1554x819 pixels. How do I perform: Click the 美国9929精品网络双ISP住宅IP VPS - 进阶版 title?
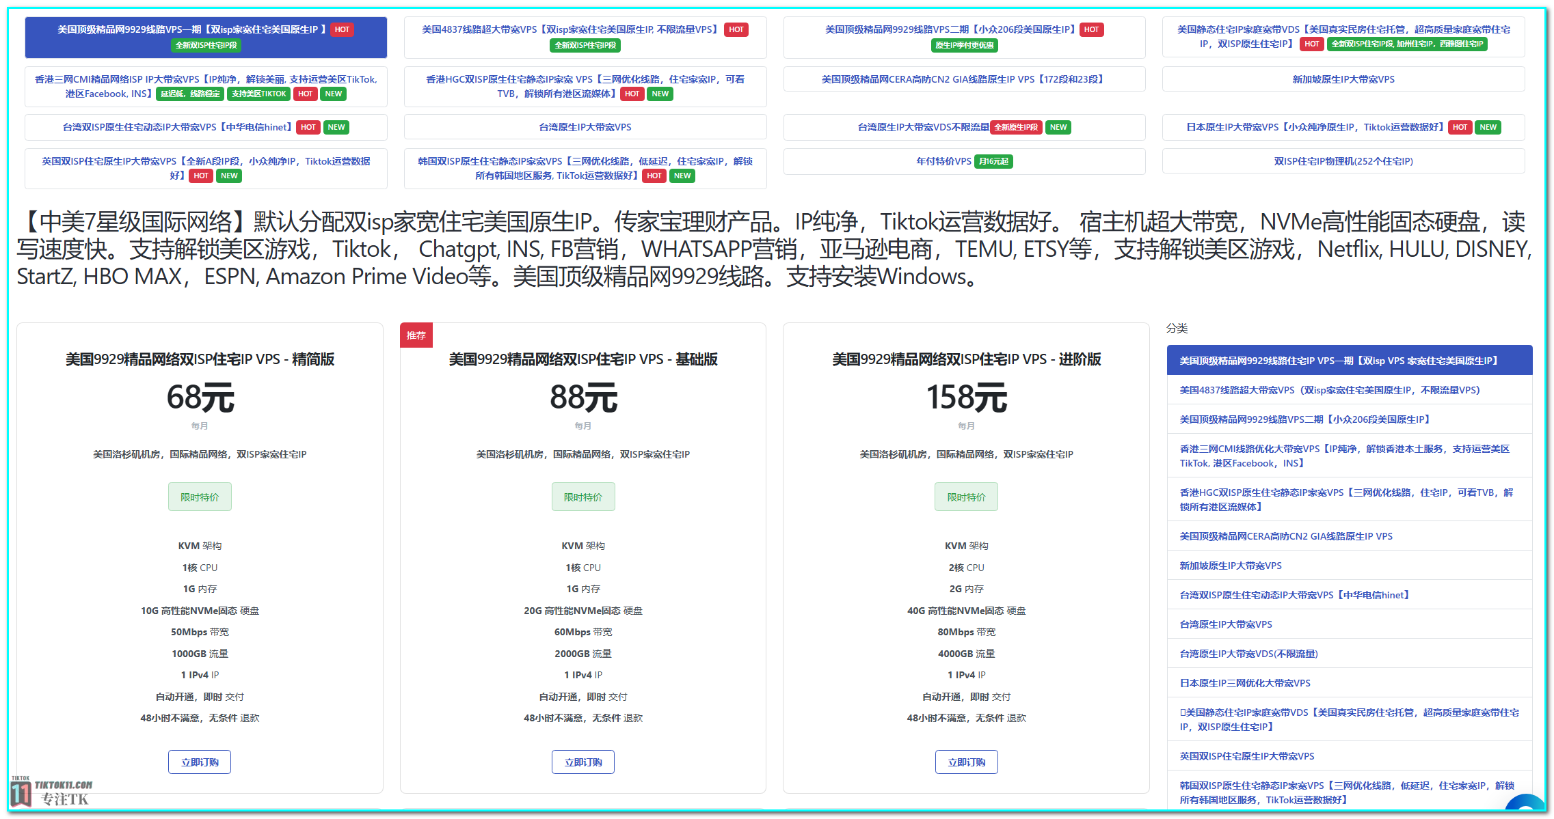[x=967, y=359]
